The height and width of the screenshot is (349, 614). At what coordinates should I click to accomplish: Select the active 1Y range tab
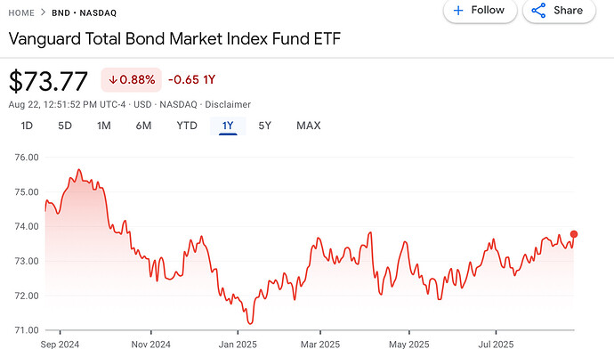(x=228, y=126)
